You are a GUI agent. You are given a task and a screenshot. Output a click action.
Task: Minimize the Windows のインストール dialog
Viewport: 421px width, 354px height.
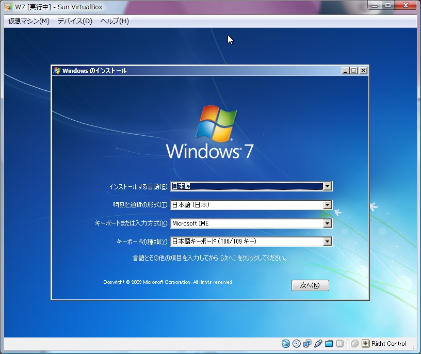345,71
